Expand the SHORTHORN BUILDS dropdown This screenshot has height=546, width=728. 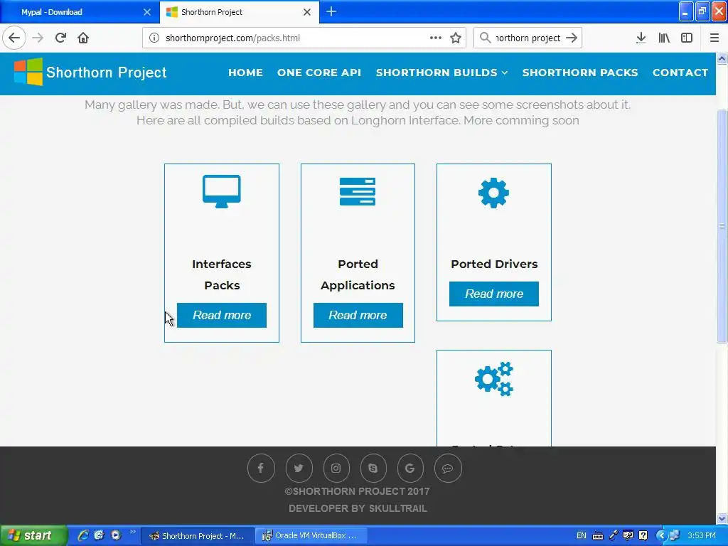tap(441, 73)
